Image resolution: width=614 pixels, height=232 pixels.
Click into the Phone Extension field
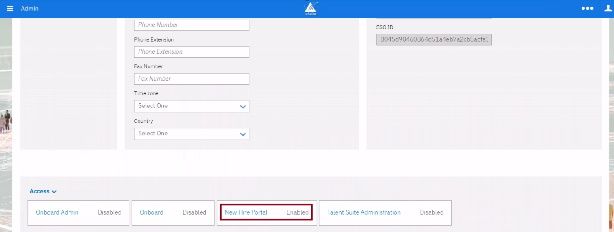pyautogui.click(x=191, y=52)
